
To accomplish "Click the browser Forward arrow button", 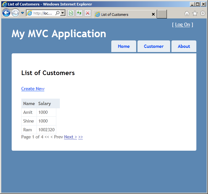I will pos(15,13).
